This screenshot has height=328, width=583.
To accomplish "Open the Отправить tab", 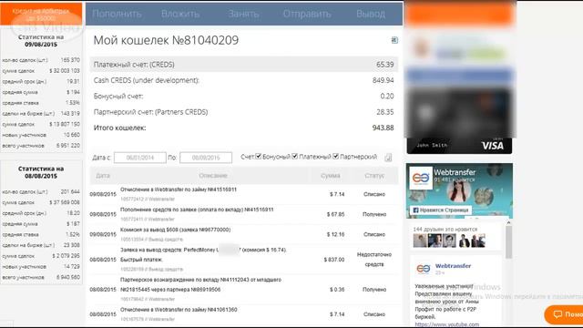I will (x=307, y=14).
